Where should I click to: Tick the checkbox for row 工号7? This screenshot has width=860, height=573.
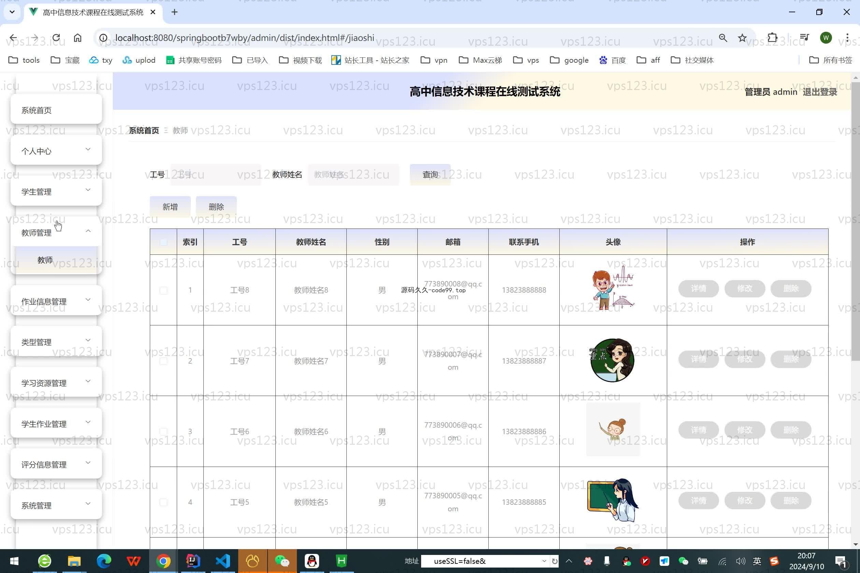coord(163,361)
